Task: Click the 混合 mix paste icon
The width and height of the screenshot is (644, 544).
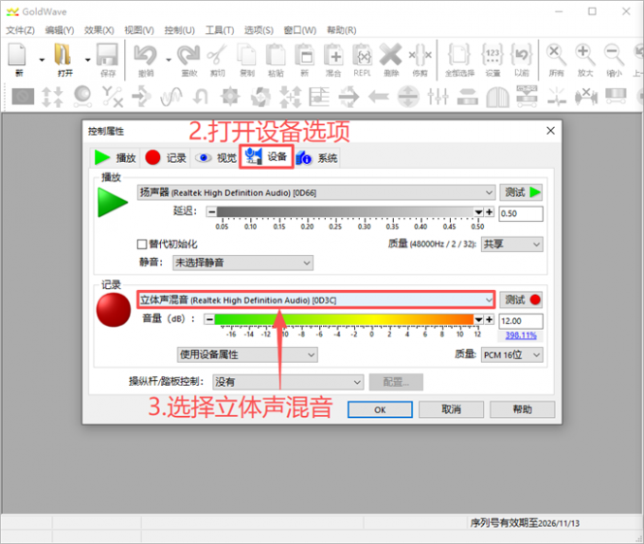Action: [x=333, y=55]
